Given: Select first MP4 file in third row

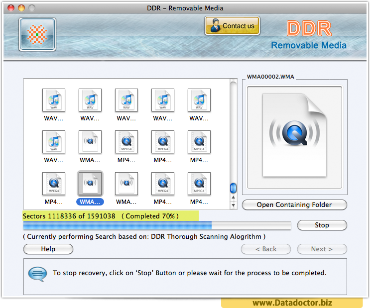Looking at the screenshot, I should (x=54, y=184).
